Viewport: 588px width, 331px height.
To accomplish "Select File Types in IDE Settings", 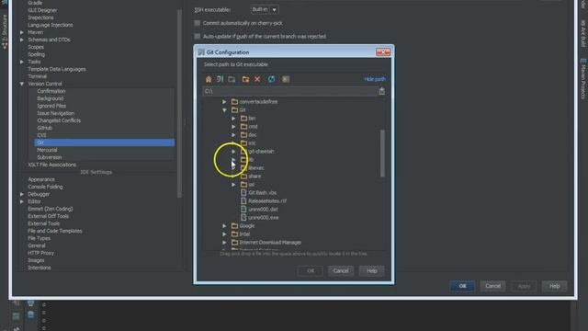I will point(39,238).
